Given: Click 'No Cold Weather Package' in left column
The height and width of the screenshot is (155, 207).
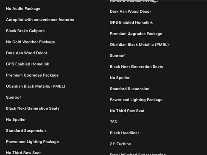Looking at the screenshot, I should click(x=31, y=42).
